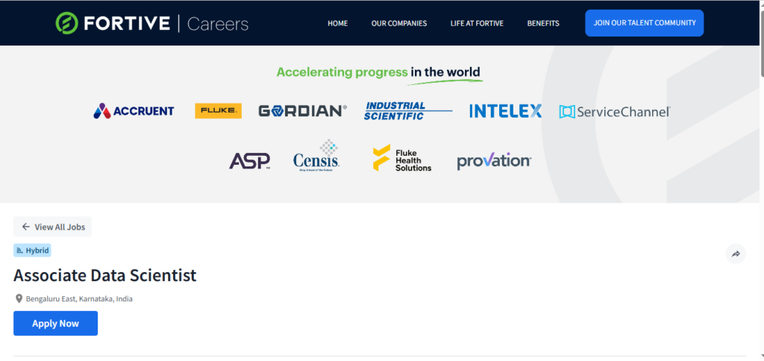
Task: Click the share arrow icon
Action: coord(736,254)
